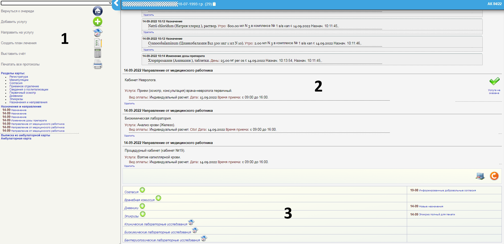Open the treatment plan checklist icon
This screenshot has width=504, height=244.
coord(98,43)
